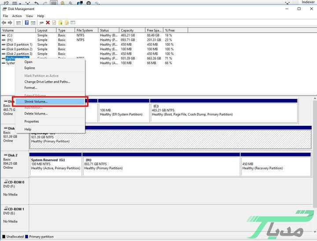Click the blue Help toolbar icon
Screen dimensions: 317x241
point(27,23)
